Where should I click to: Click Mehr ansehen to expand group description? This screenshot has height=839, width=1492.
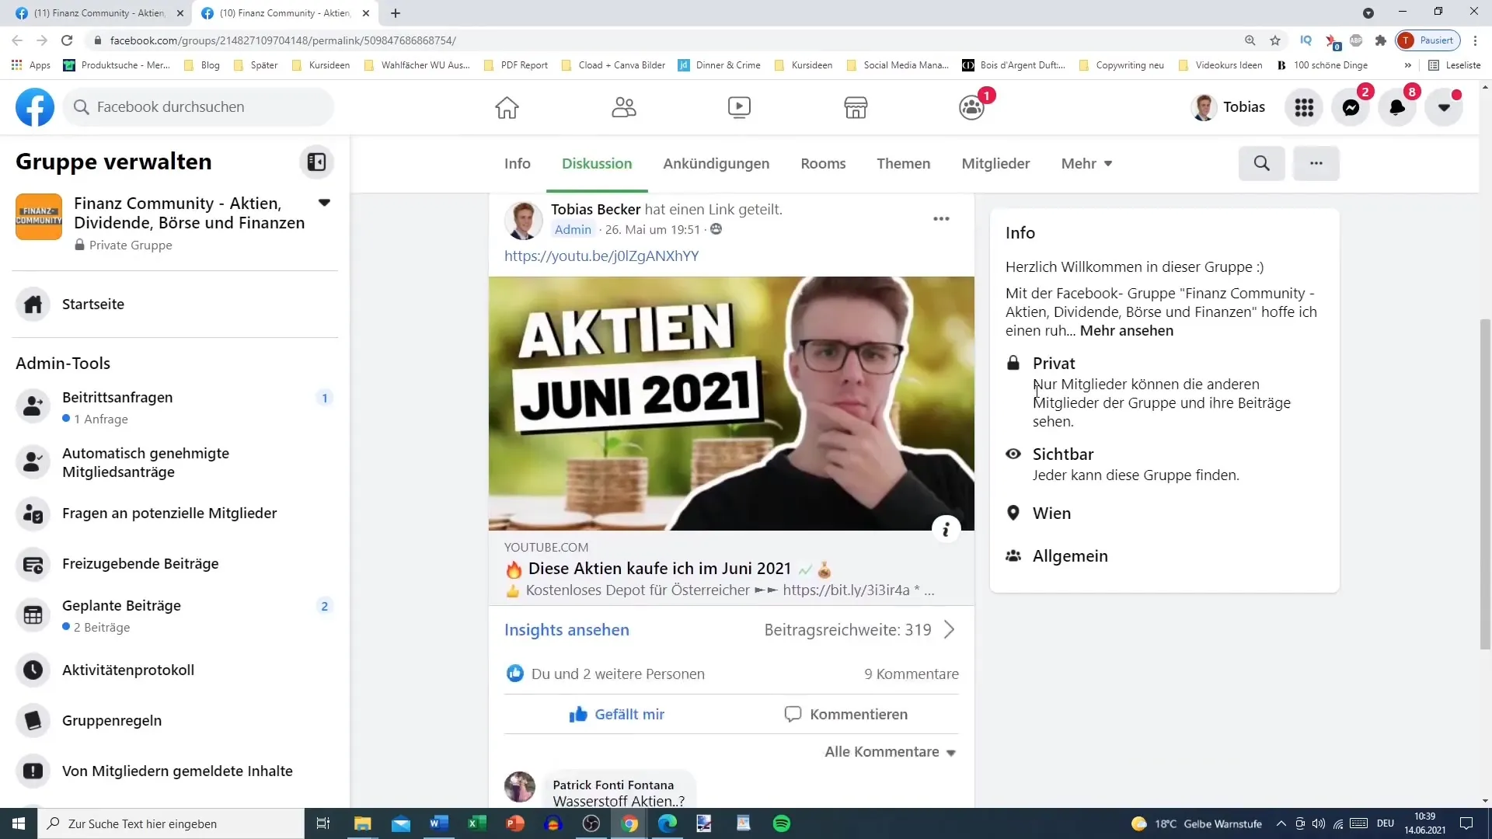(x=1126, y=330)
